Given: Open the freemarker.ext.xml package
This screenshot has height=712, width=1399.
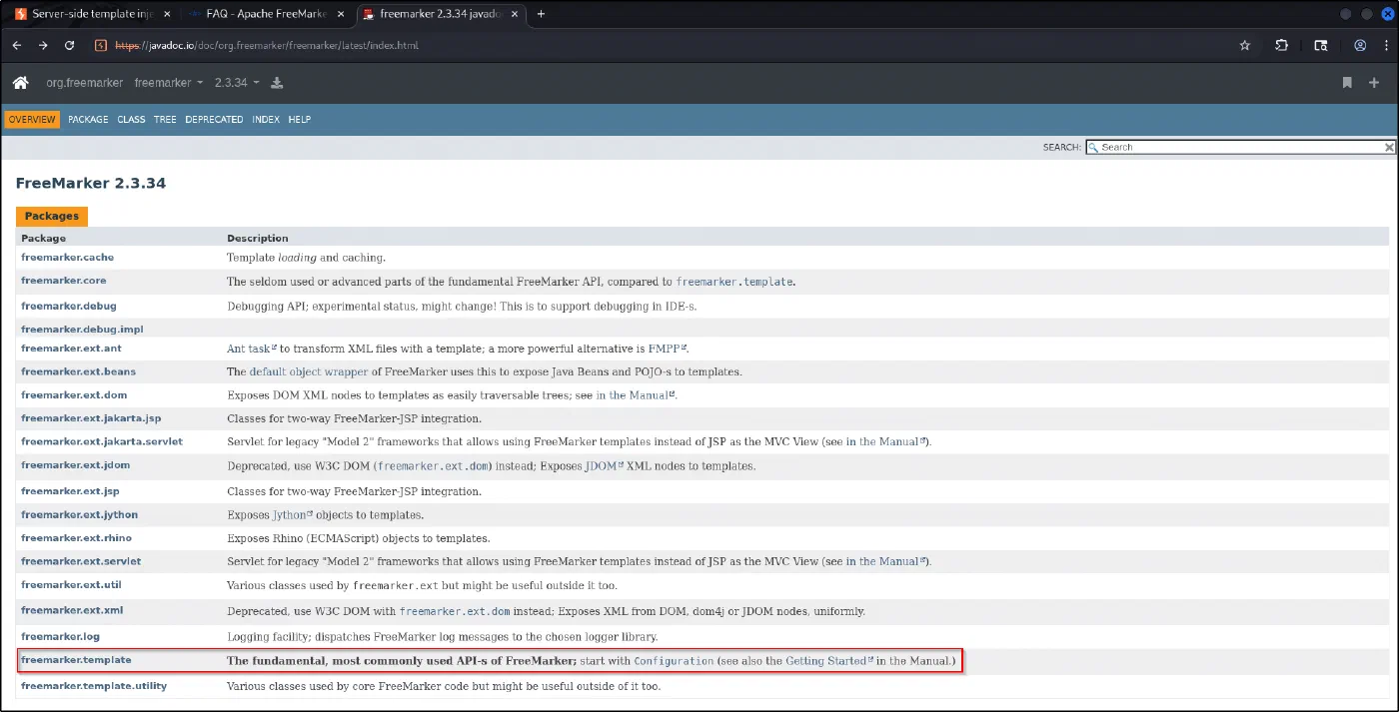Looking at the screenshot, I should [x=72, y=610].
